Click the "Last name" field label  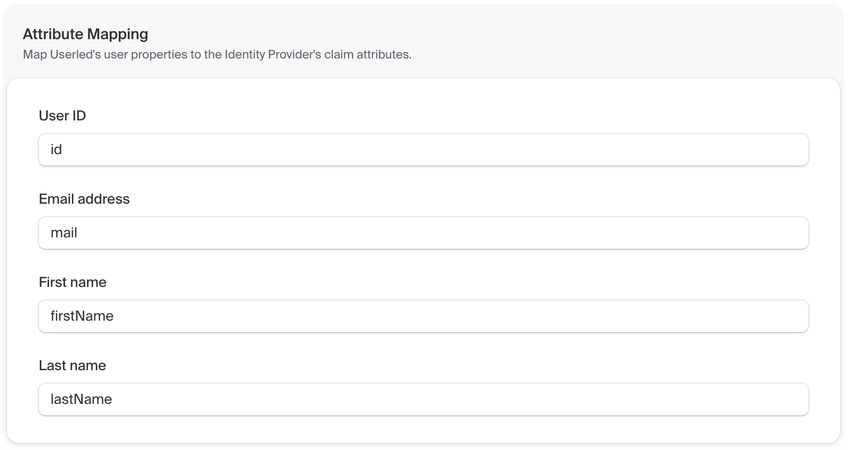pos(72,366)
